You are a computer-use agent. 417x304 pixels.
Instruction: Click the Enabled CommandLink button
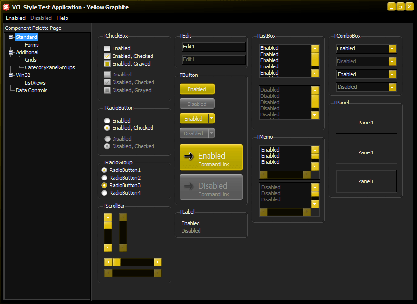[211, 157]
